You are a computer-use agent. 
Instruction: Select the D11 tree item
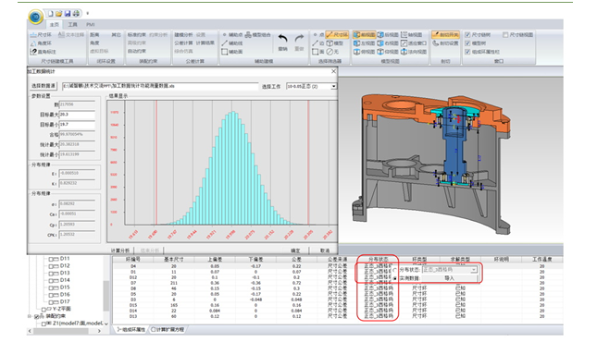[x=65, y=259]
